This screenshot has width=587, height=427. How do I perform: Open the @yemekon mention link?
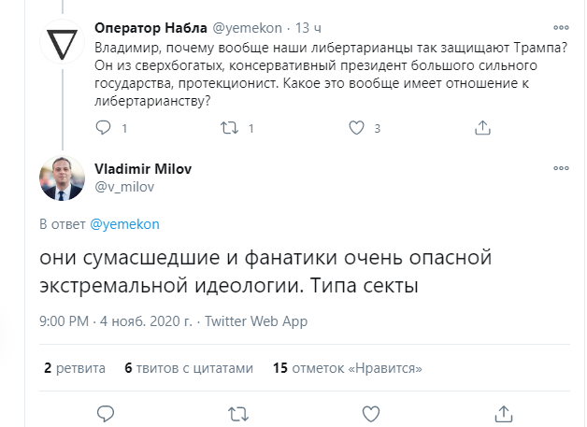point(125,224)
